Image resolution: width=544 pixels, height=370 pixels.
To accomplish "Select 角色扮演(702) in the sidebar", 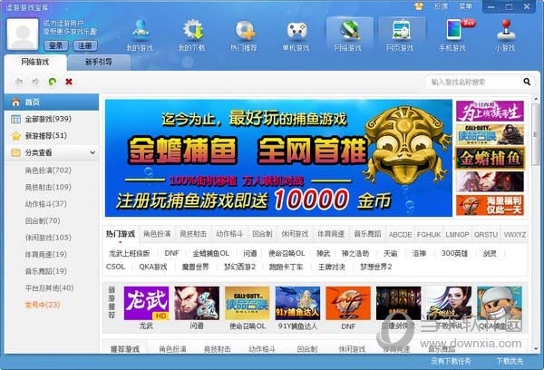I will click(48, 170).
